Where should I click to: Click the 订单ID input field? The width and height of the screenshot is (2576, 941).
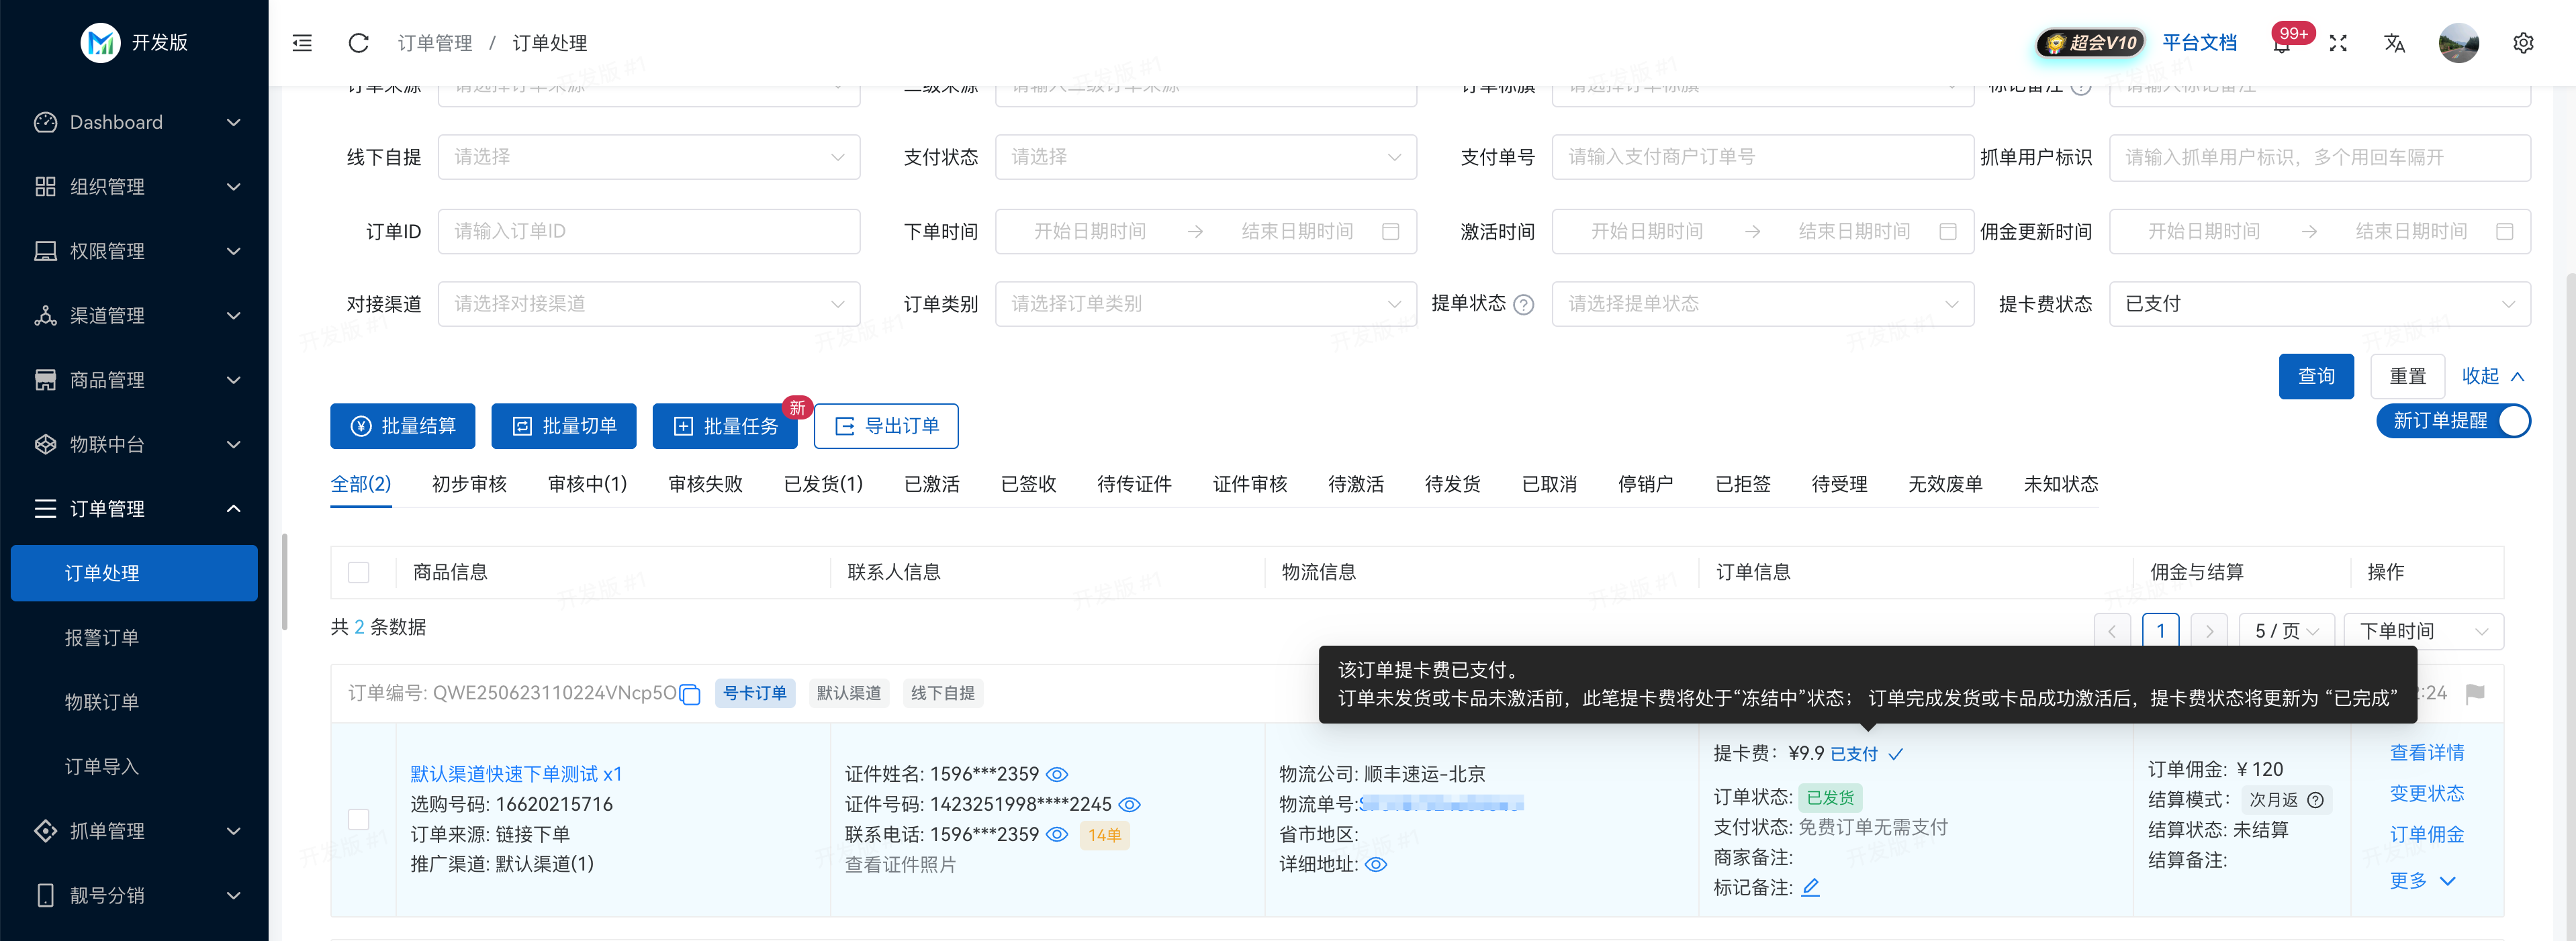(649, 231)
